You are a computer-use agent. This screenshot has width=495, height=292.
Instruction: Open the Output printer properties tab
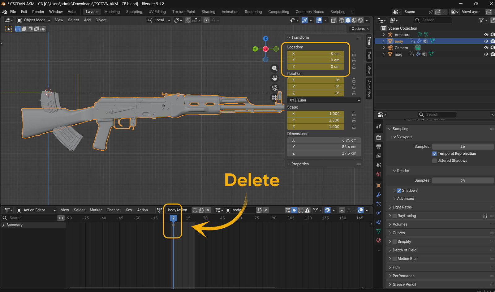point(379,147)
